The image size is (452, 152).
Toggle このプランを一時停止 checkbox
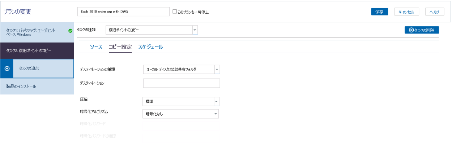click(x=175, y=12)
